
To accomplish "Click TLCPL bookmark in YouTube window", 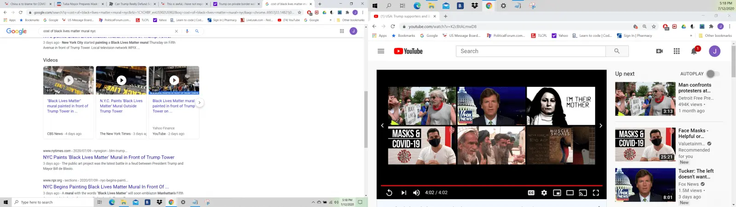I will pos(539,35).
